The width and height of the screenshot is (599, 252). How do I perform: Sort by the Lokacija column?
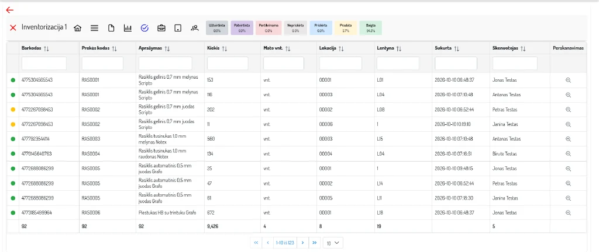[x=341, y=48]
